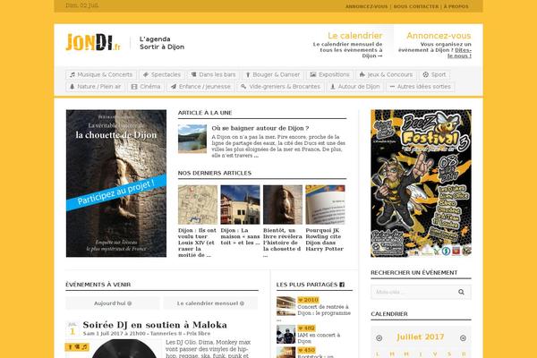Click the search magnifier icon
Image resolution: width=537 pixels, height=358 pixels.
[461, 292]
